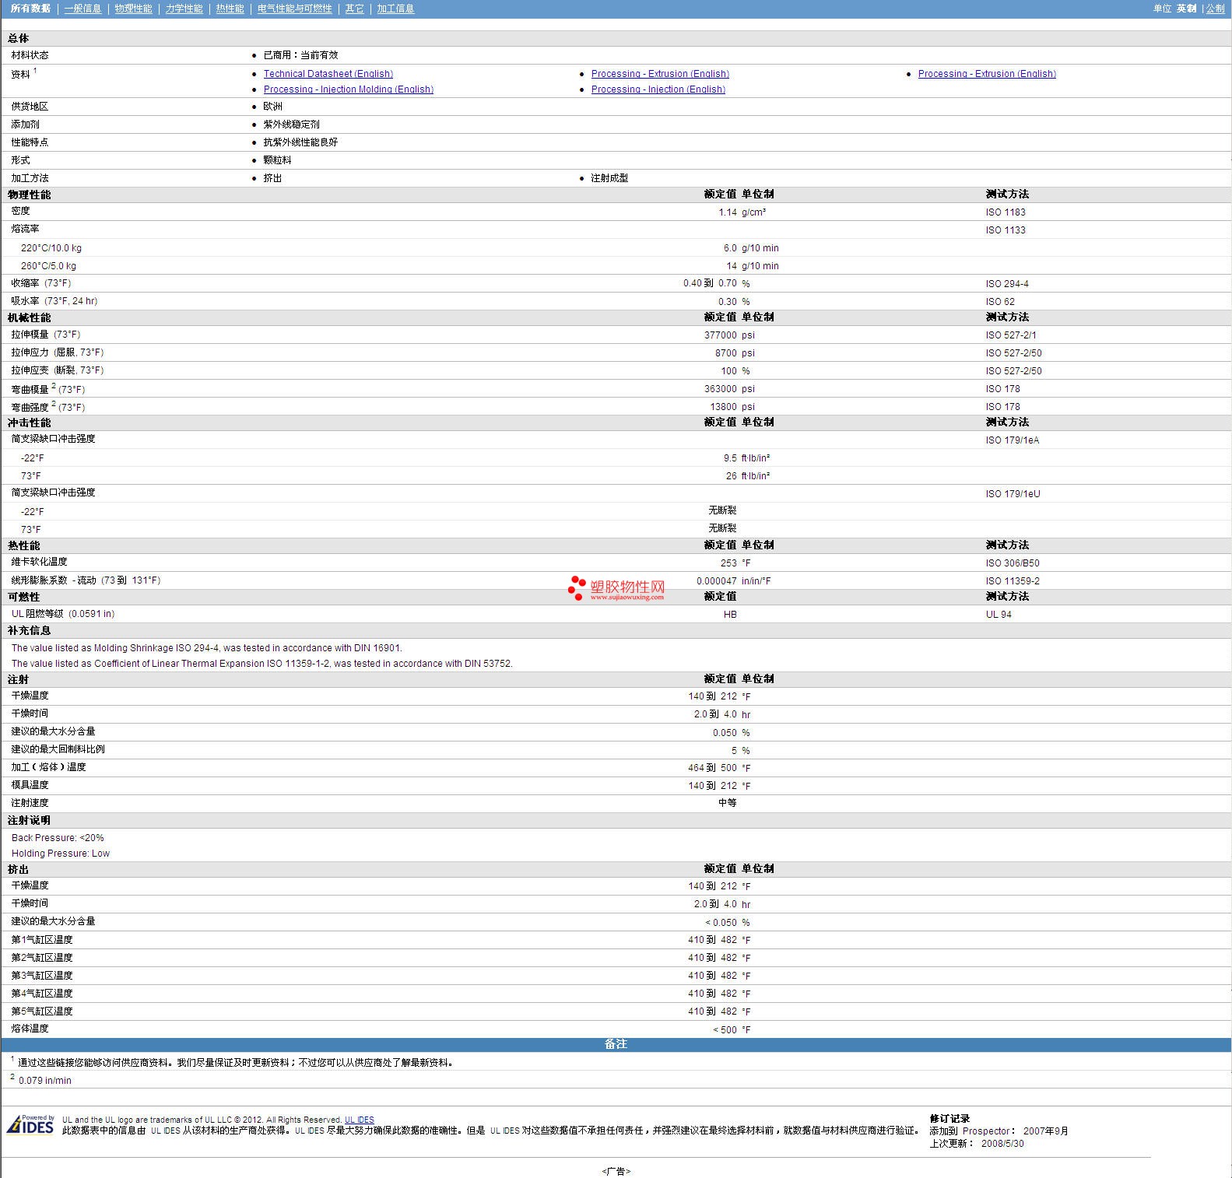Open the rightmost Processing - Extrusion link

coord(986,74)
